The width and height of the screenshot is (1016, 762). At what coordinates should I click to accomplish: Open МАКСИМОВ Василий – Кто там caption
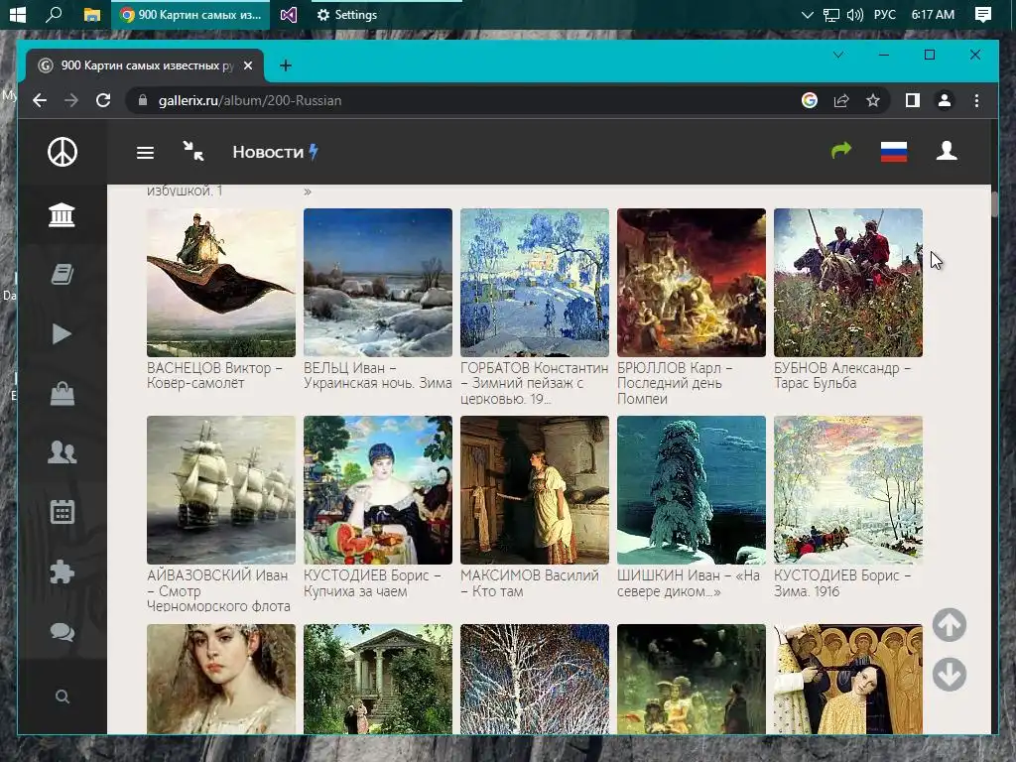(530, 582)
